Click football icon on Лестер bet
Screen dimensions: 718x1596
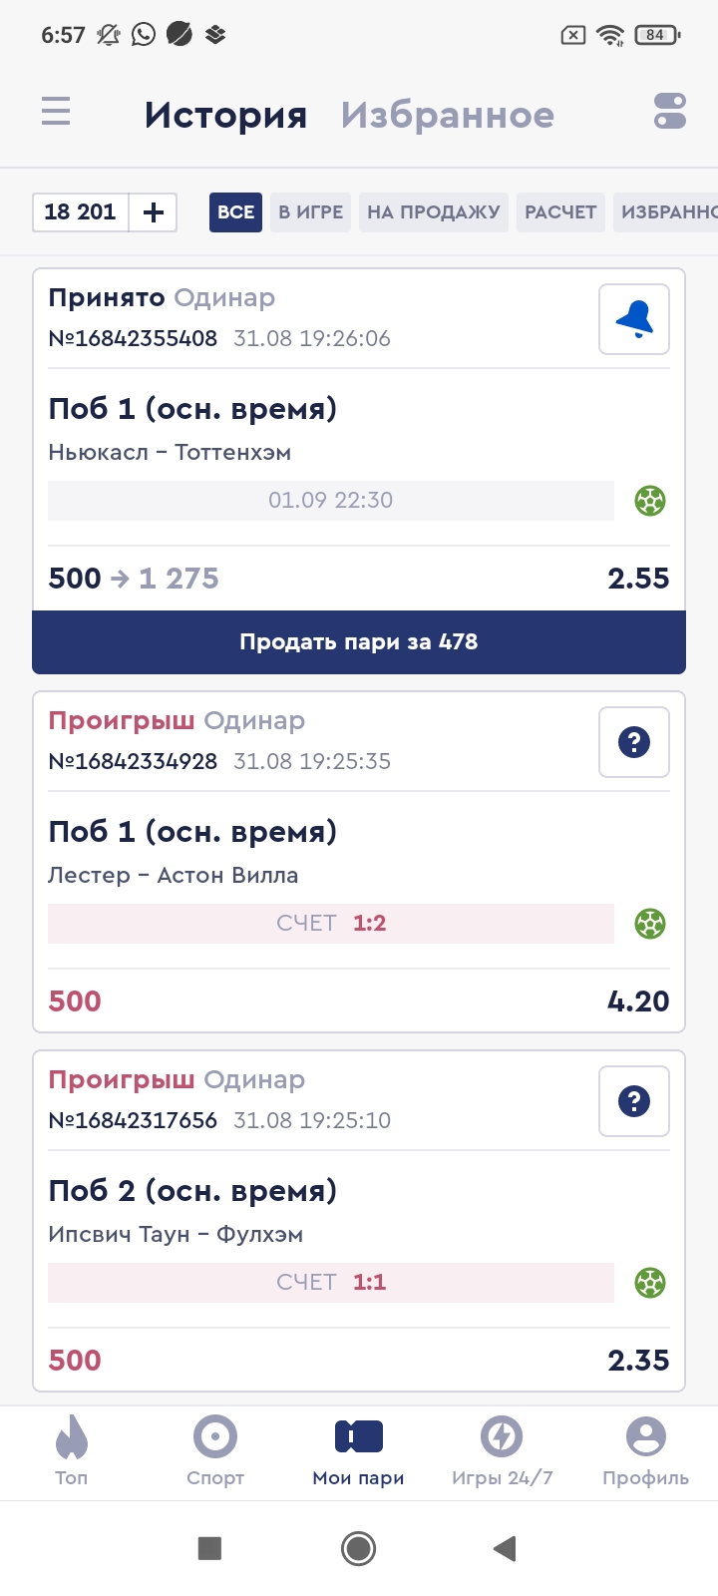pos(650,924)
